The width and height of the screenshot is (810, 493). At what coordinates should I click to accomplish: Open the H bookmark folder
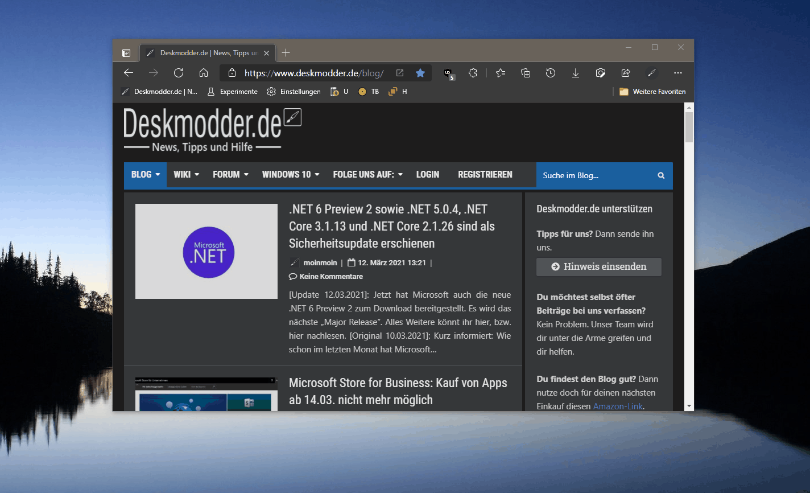pos(398,92)
